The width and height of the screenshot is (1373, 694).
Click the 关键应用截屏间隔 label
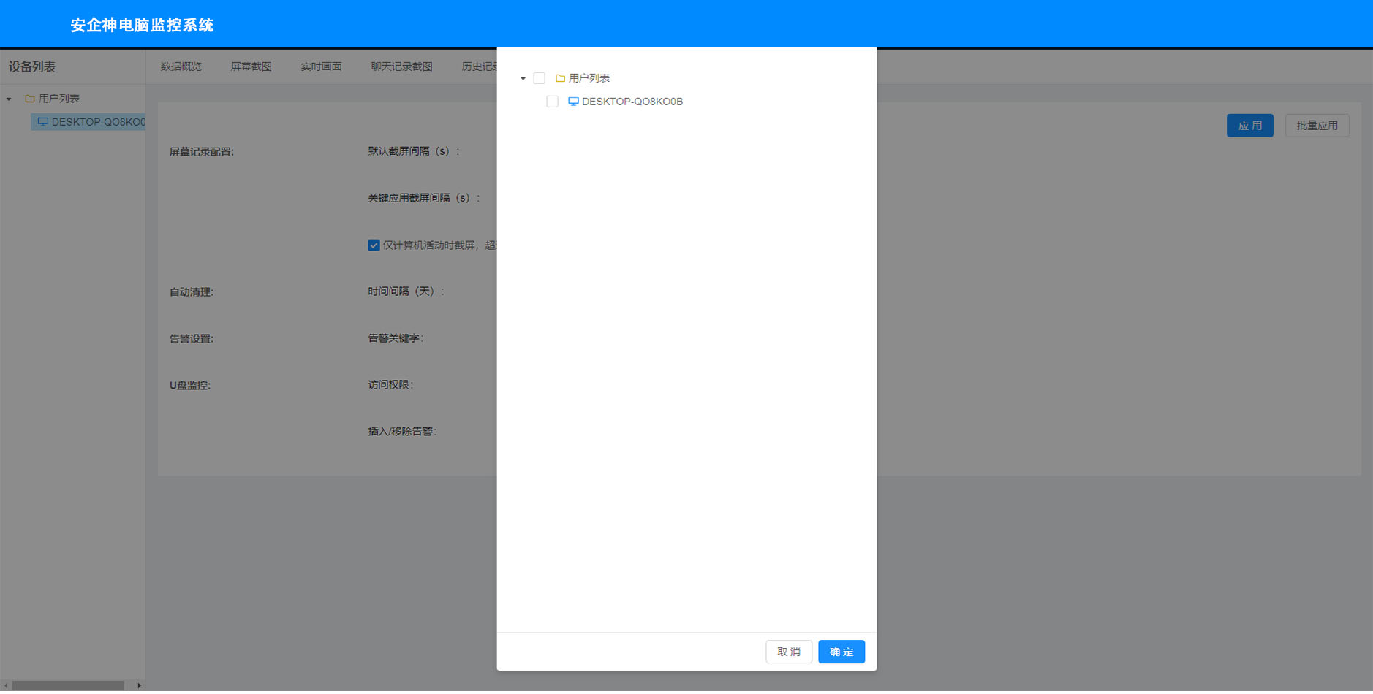(x=424, y=198)
